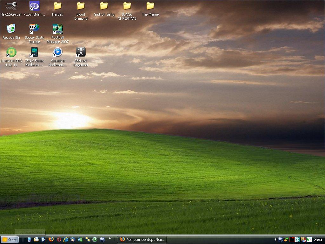Select the BLACK CHRISTMAS folder

click(x=127, y=11)
